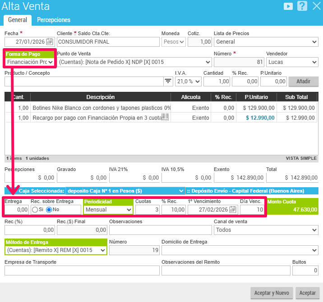Click the Cuotas input field
323x302 pixels.
[x=147, y=210]
